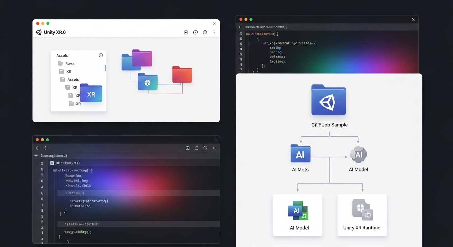Select the Unity logo in the XR window

(x=38, y=32)
